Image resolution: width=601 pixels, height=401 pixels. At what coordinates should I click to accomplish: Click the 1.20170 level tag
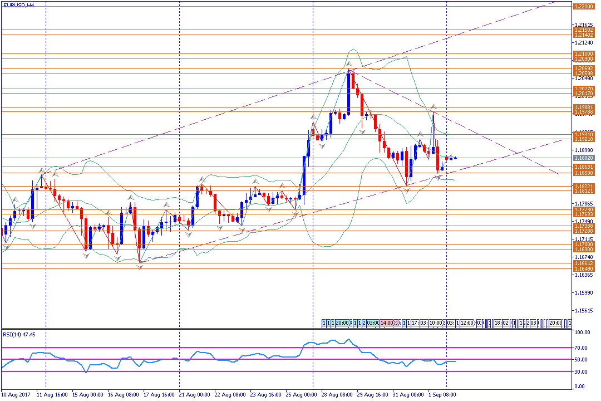pos(584,93)
